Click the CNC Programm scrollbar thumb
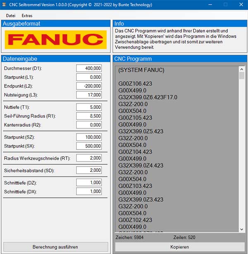The image size is (248, 254). click(x=242, y=76)
